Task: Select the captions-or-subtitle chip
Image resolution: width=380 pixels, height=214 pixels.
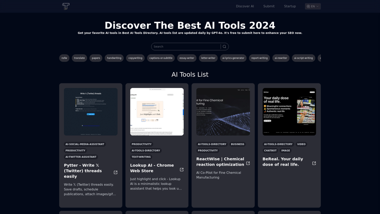Action: tap(161, 58)
